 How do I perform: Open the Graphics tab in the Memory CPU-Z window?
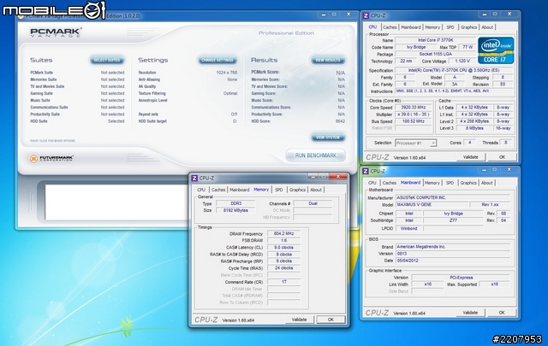click(297, 190)
